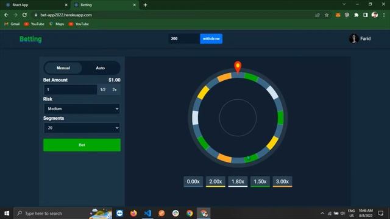Open Farid user profile avatar
The width and height of the screenshot is (390, 219).
[353, 39]
